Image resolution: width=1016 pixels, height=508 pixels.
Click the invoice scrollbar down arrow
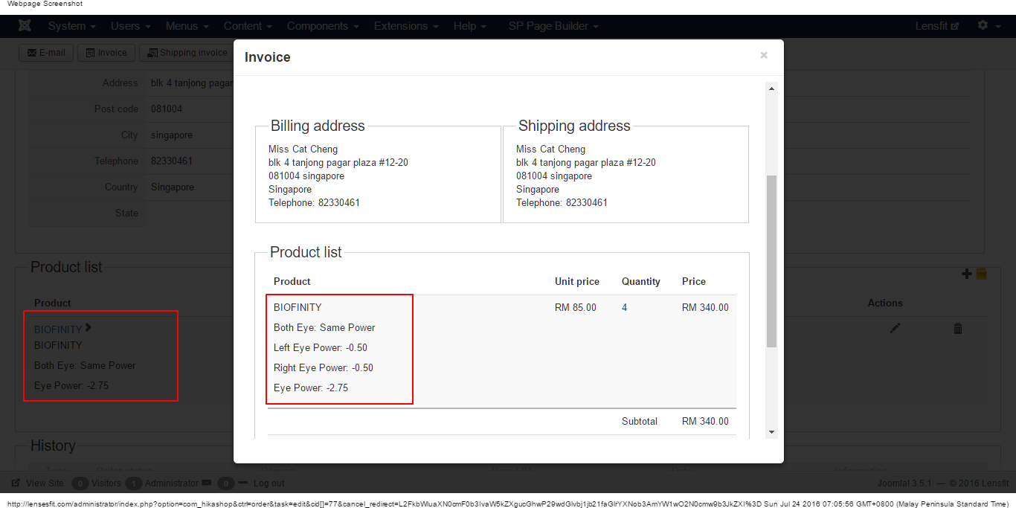click(x=771, y=431)
